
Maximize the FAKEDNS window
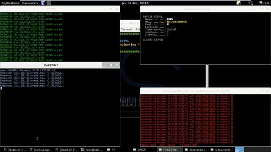click(x=111, y=65)
